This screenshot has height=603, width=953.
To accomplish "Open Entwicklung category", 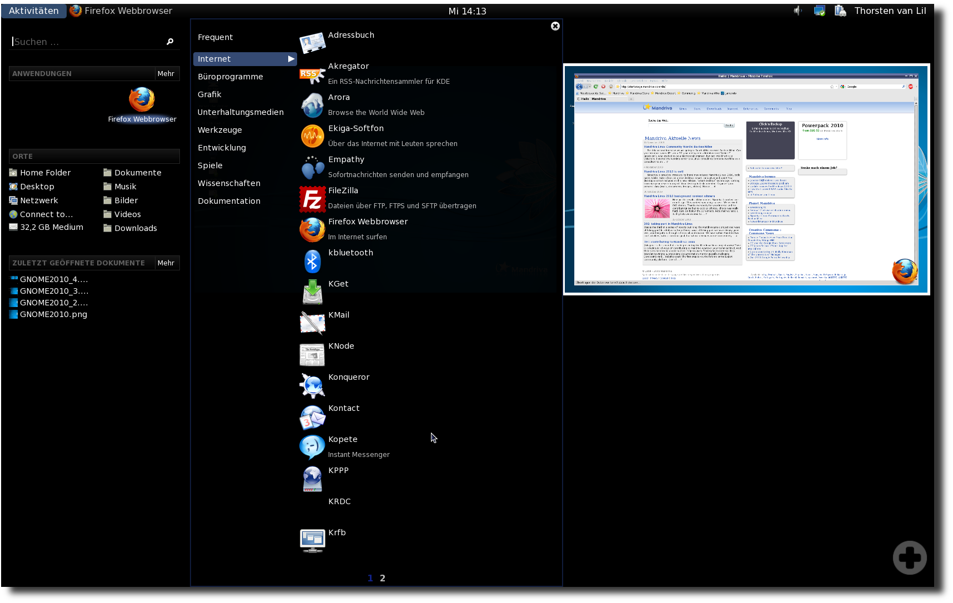I will click(222, 148).
